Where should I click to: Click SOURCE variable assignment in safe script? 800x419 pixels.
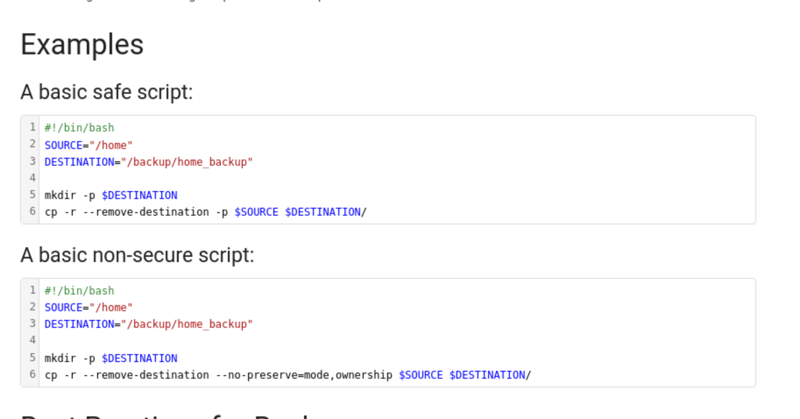64,145
